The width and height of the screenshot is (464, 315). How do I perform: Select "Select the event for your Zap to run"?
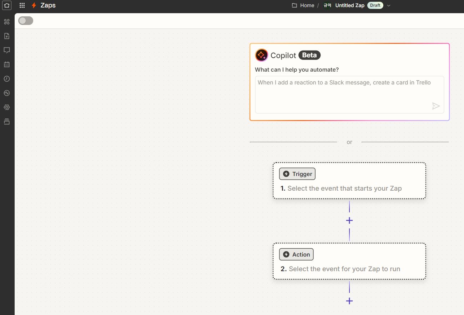344,269
